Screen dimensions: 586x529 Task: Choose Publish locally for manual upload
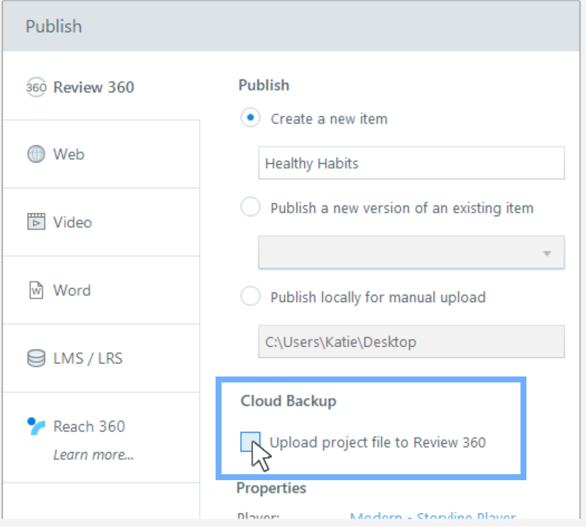(251, 296)
